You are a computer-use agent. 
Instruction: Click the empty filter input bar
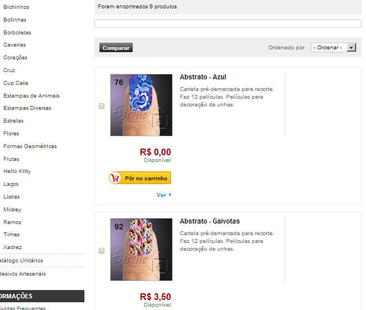pyautogui.click(x=228, y=24)
